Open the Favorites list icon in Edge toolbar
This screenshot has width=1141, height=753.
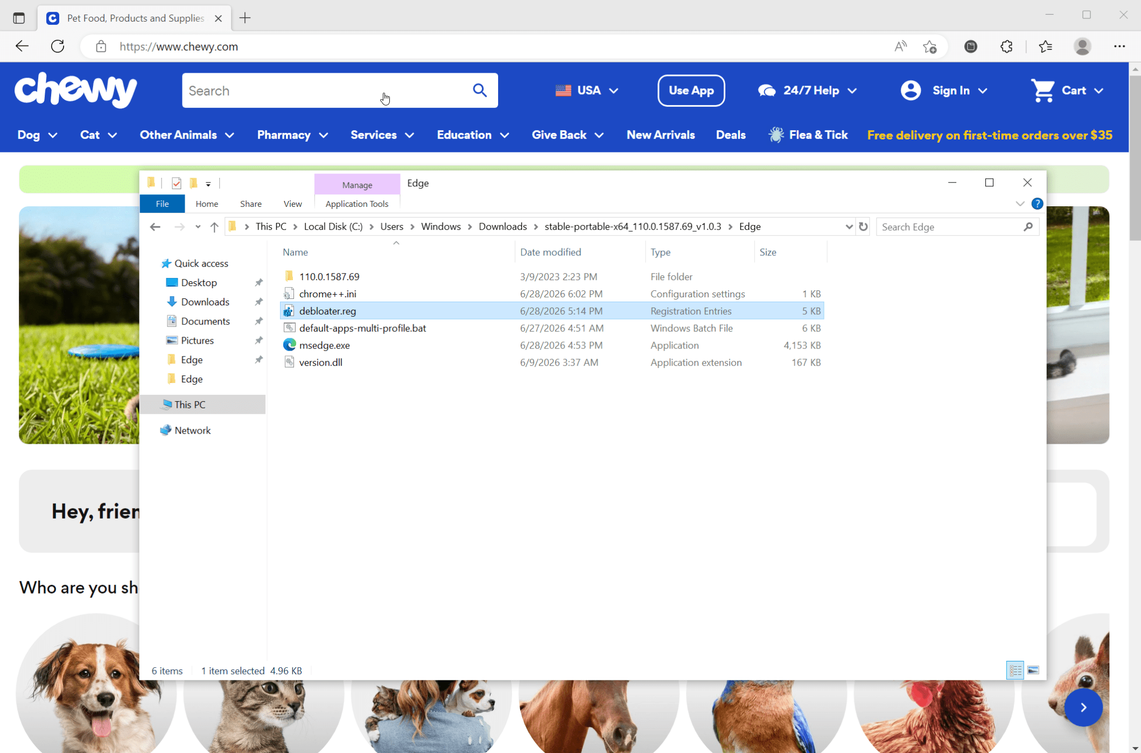[x=1046, y=46]
